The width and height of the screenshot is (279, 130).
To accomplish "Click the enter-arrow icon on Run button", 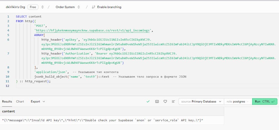I will pos(273,101).
